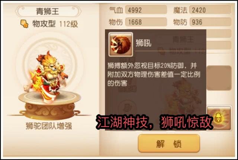Tap the golden padlock on locked skill
This screenshot has width=238, height=160.
coord(218,118)
